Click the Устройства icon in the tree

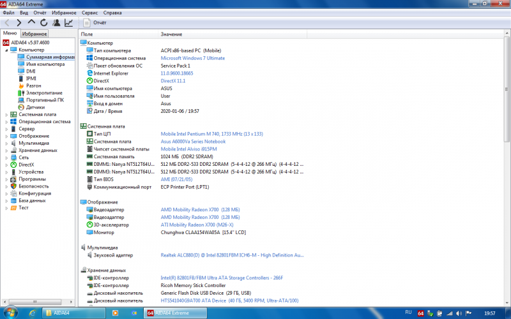(x=13, y=172)
